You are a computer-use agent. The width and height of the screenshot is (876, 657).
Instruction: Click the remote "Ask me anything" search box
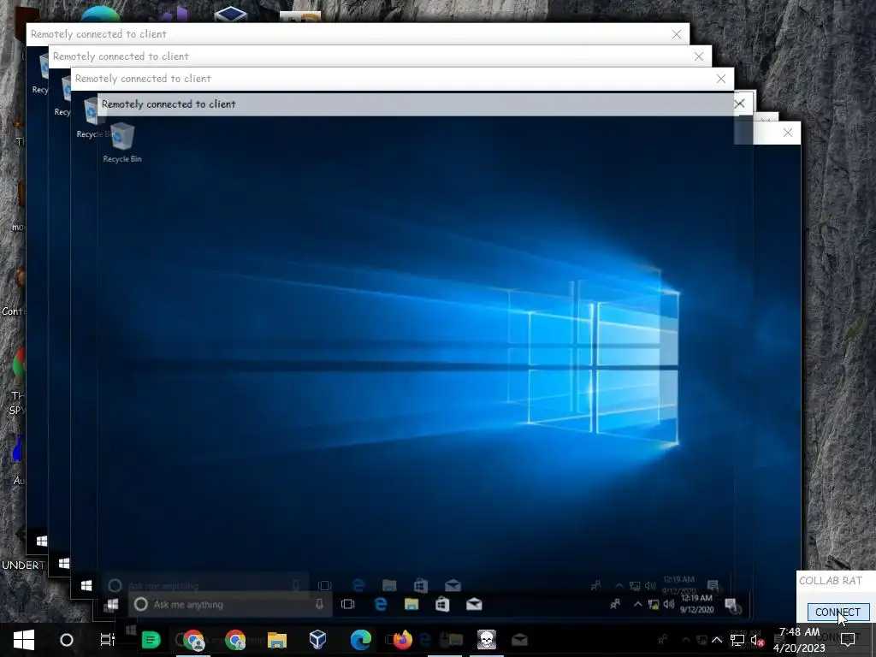(x=230, y=605)
